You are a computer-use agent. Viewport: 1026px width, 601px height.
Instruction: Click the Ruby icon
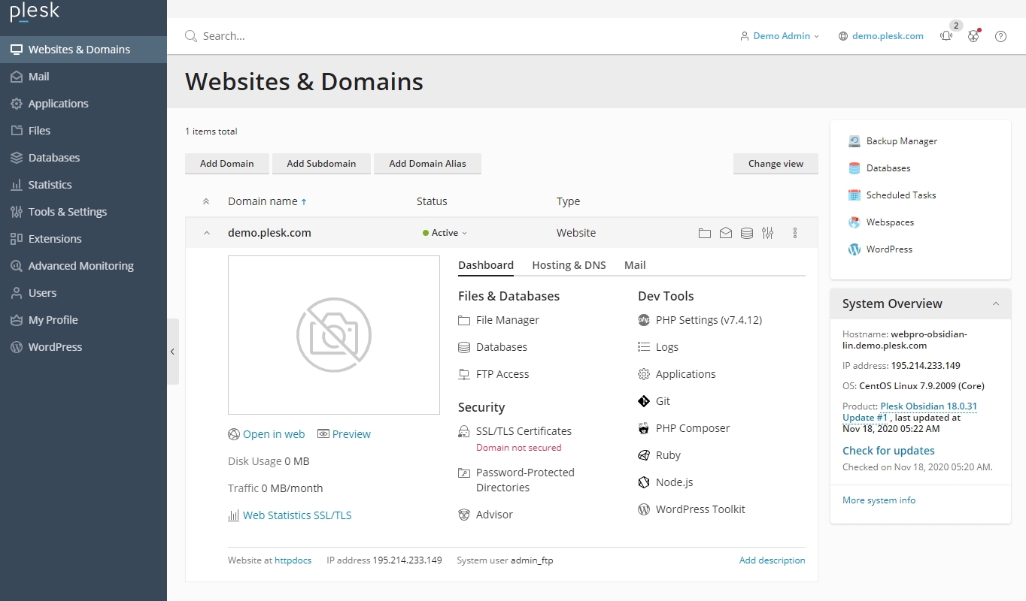[644, 455]
